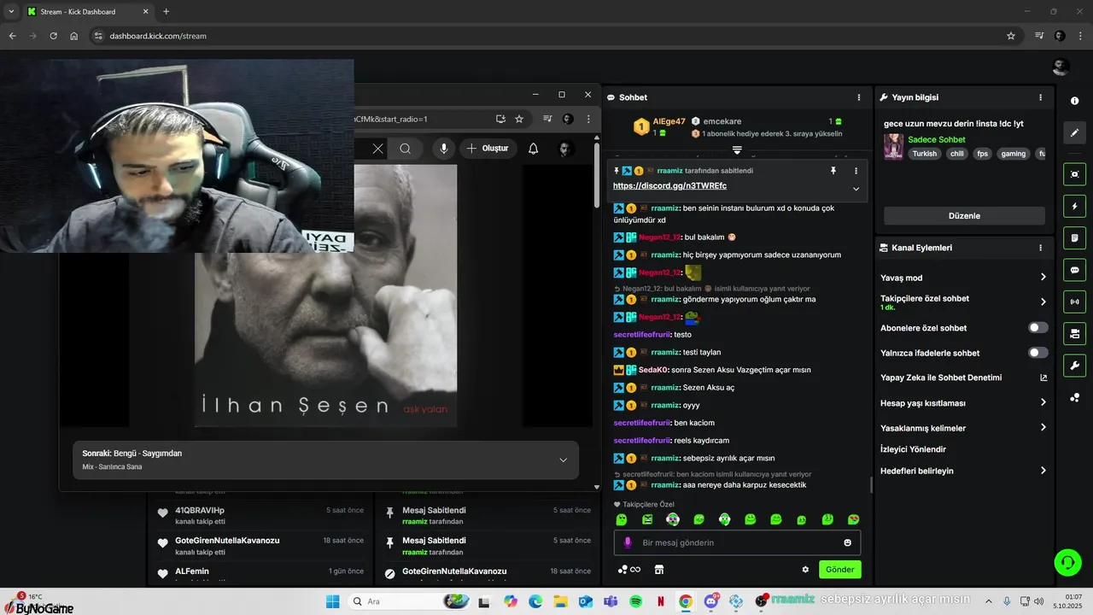
Task: Toggle the chat bubble panel icon
Action: (x=1074, y=270)
